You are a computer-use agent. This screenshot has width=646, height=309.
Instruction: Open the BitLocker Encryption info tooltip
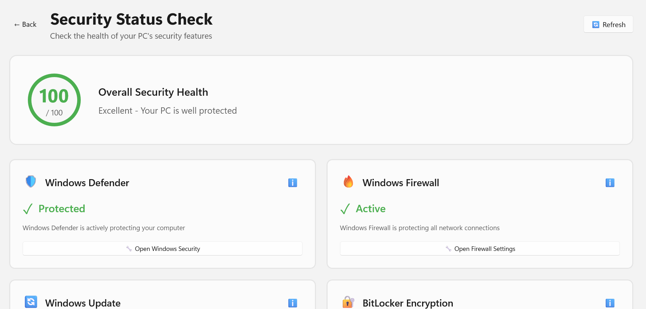point(610,303)
